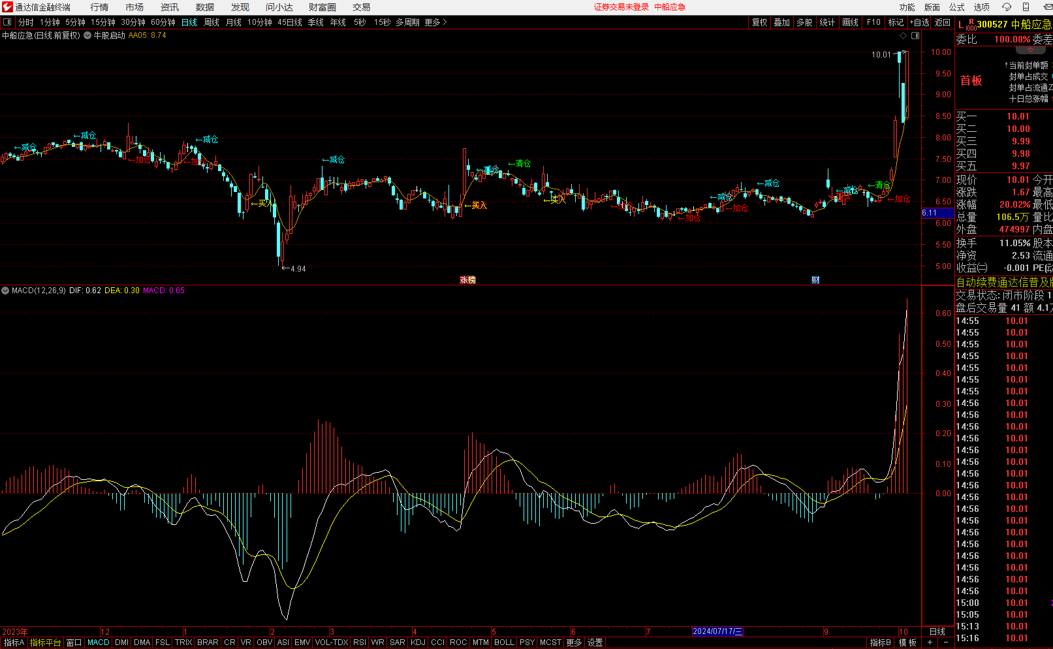
Task: Click the minus zoom-out button bottom right
Action: tap(945, 642)
